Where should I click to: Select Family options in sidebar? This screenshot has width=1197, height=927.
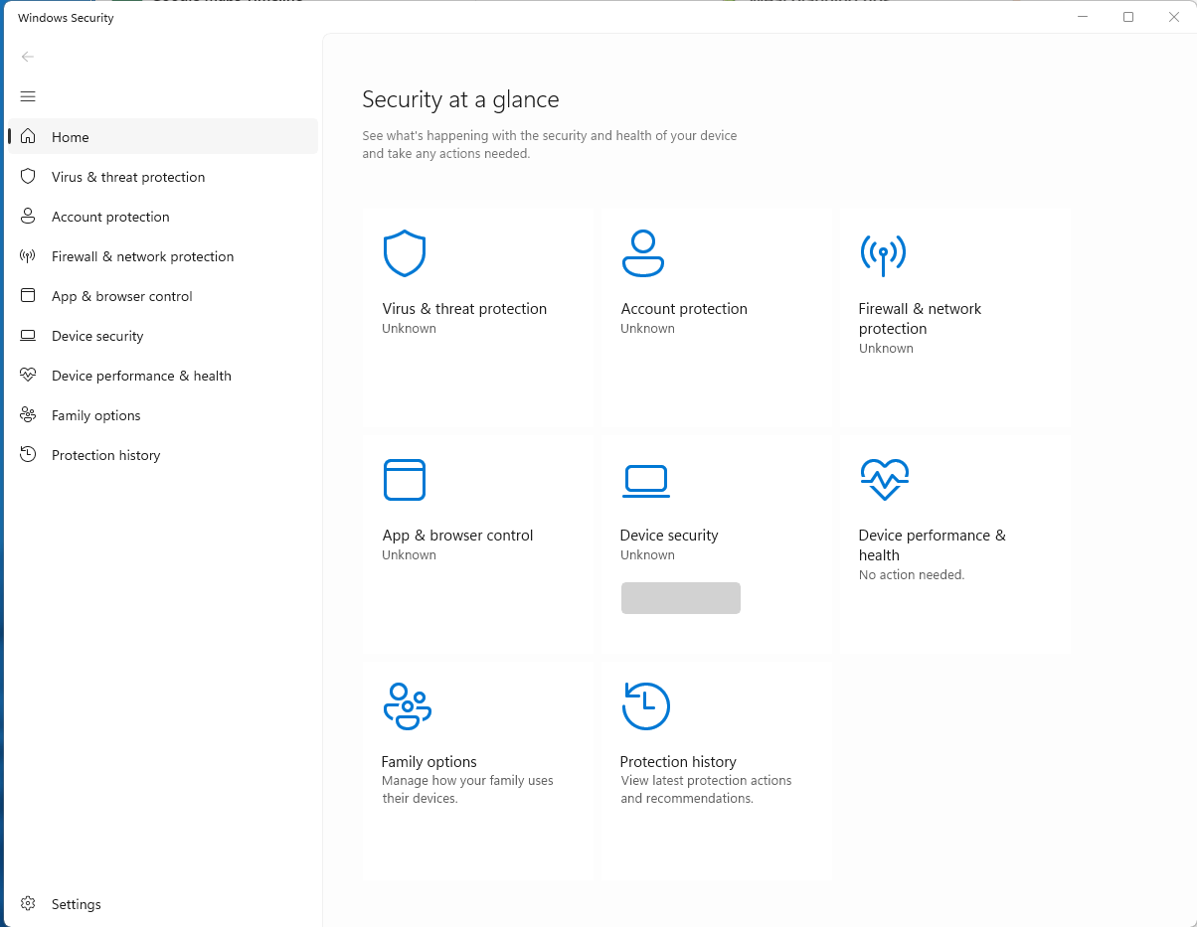[163, 414]
